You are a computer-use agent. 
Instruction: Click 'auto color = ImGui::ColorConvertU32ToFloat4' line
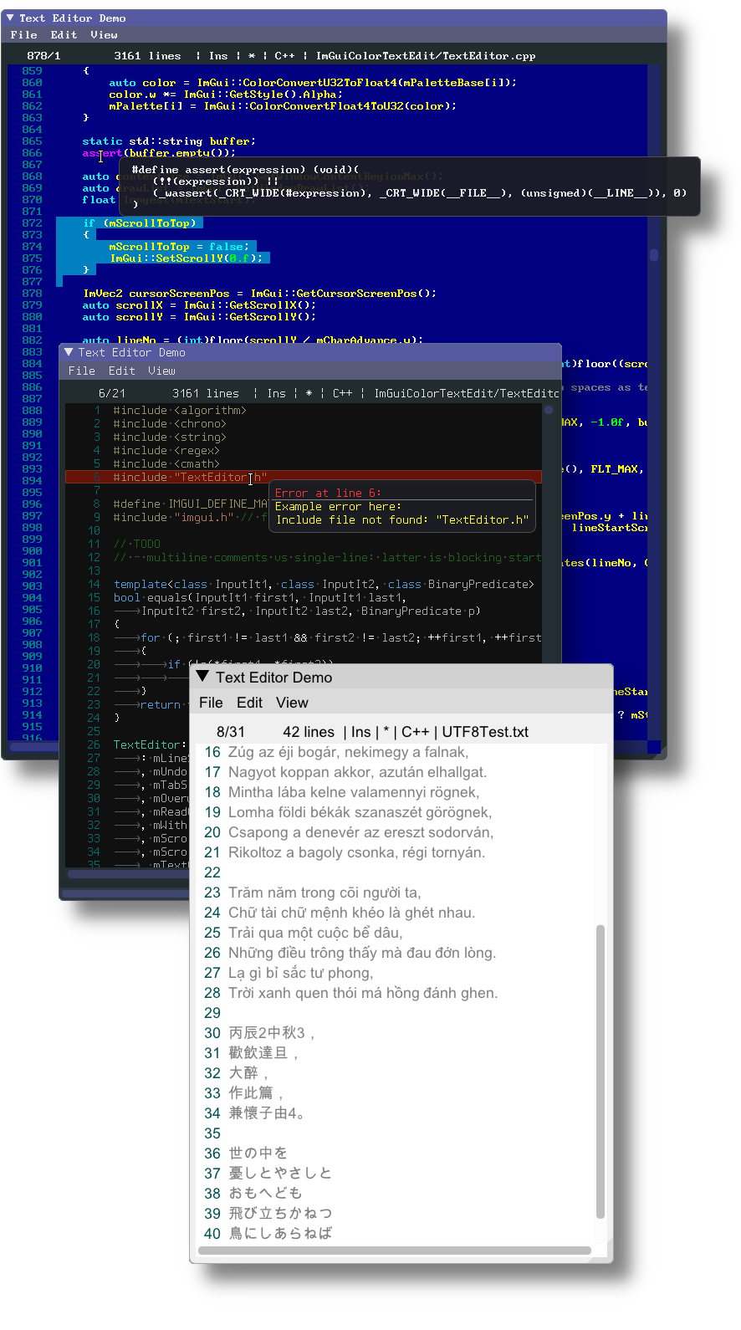pos(313,83)
